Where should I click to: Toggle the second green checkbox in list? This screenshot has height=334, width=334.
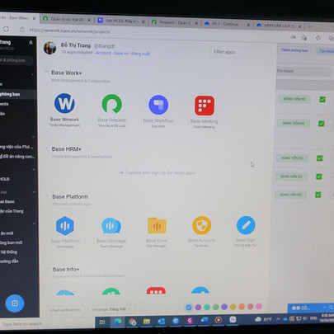tap(321, 124)
